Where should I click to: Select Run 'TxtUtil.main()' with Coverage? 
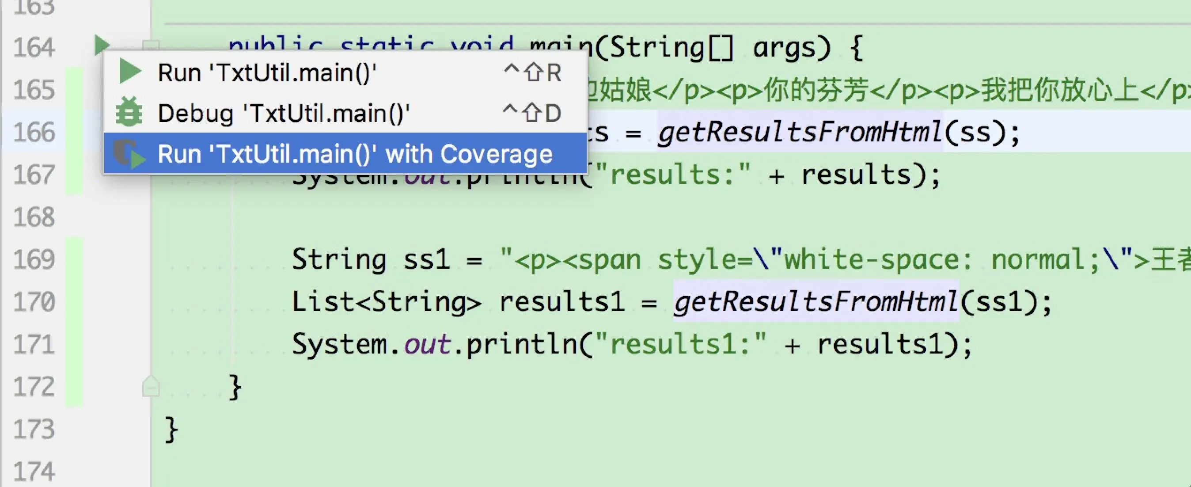345,153
